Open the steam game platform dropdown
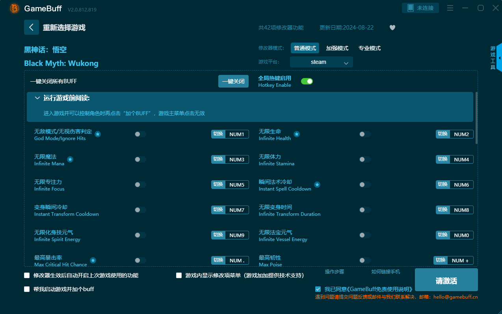 point(322,62)
